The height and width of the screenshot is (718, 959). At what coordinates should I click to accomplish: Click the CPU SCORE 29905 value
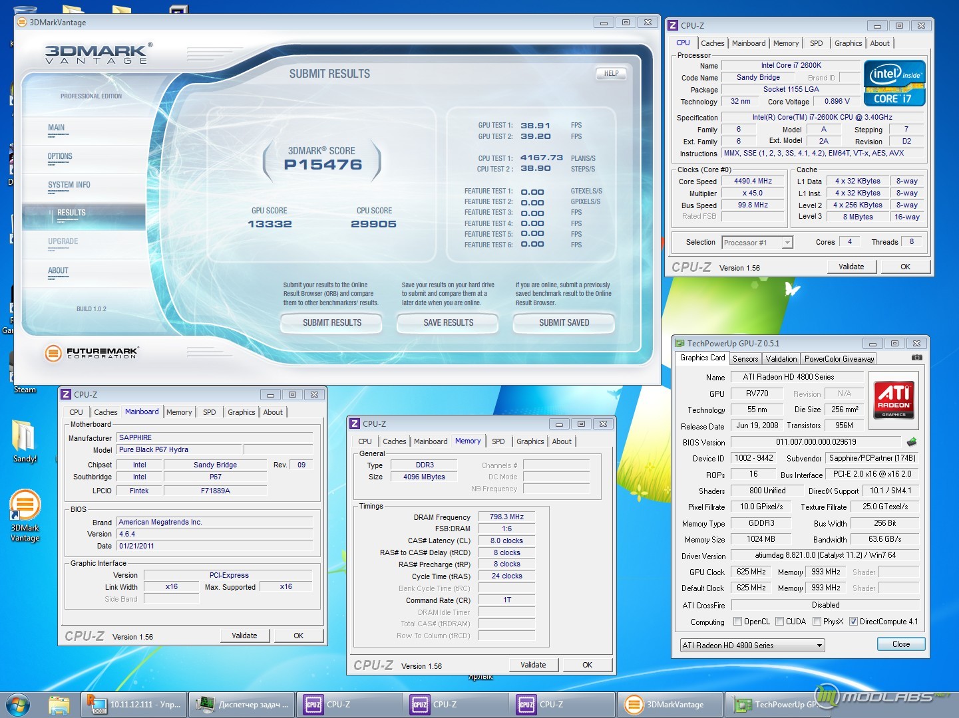pos(373,224)
